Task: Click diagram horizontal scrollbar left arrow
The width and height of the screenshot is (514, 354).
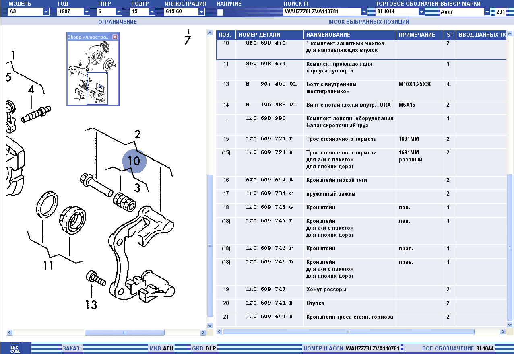Action: [10, 332]
